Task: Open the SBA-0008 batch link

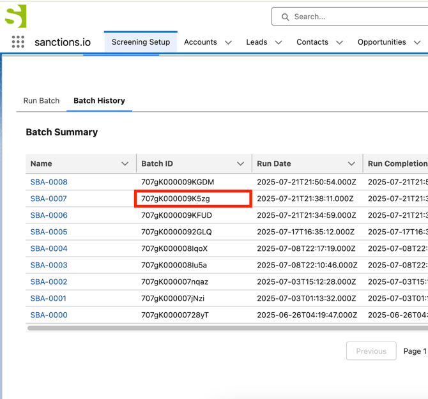Action: point(49,182)
